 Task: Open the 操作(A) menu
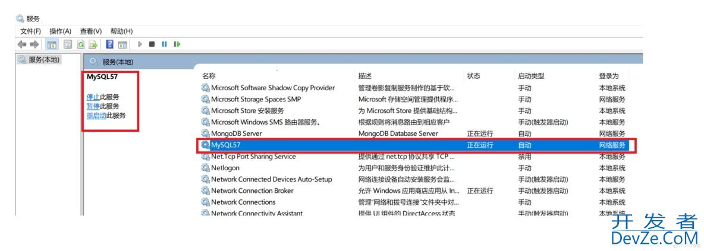point(60,31)
